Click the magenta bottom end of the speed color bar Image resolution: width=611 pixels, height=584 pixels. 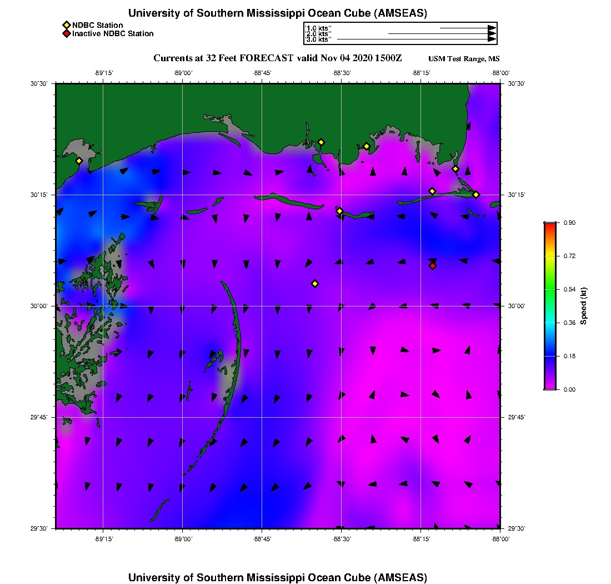point(549,387)
